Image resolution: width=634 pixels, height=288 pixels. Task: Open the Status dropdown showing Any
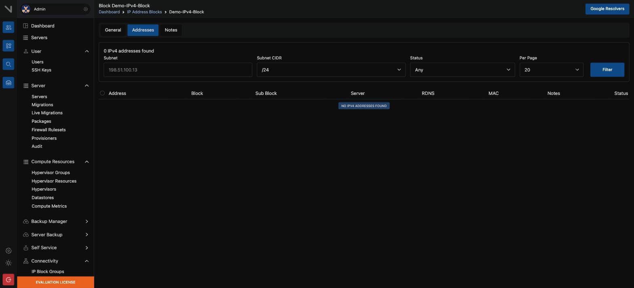(x=462, y=70)
